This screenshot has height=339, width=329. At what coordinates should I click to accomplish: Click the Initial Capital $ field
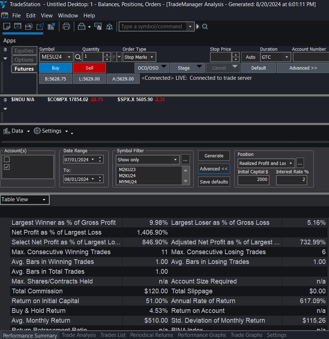[x=254, y=179]
